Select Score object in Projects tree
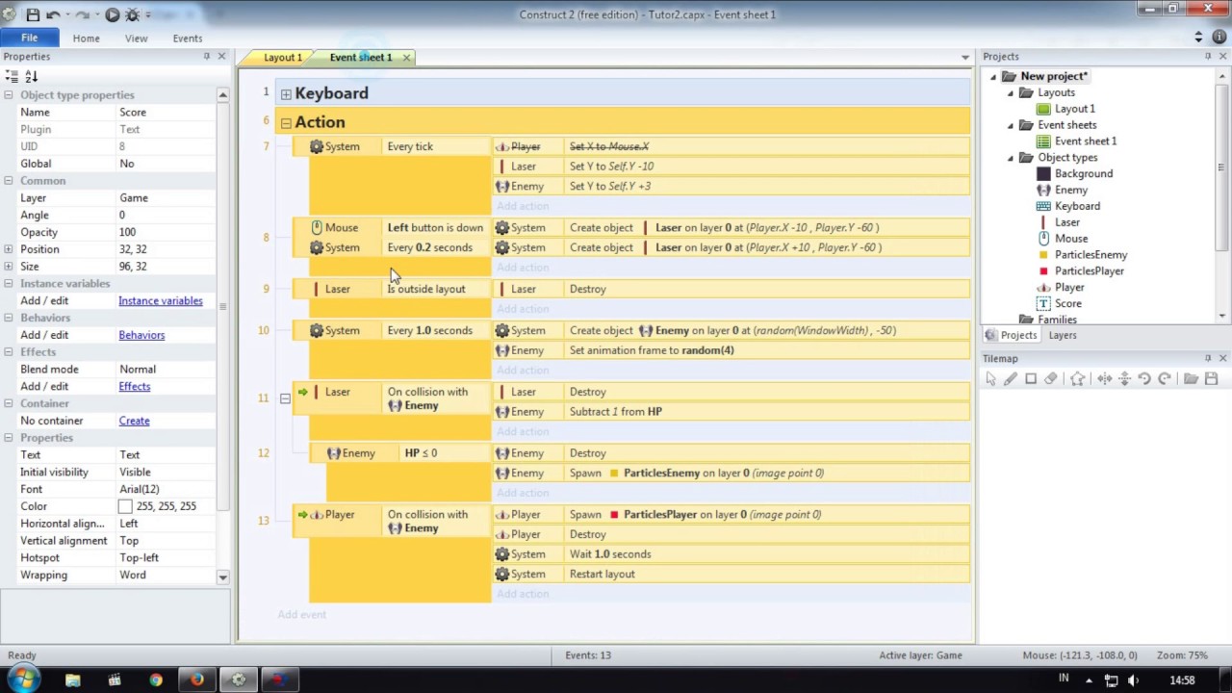Image resolution: width=1232 pixels, height=693 pixels. [1068, 304]
